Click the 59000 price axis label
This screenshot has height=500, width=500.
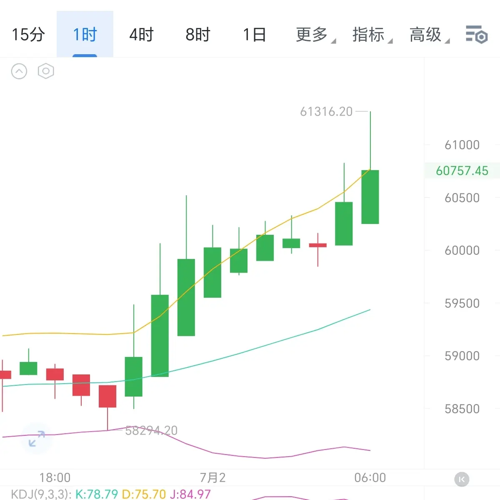pyautogui.click(x=462, y=356)
